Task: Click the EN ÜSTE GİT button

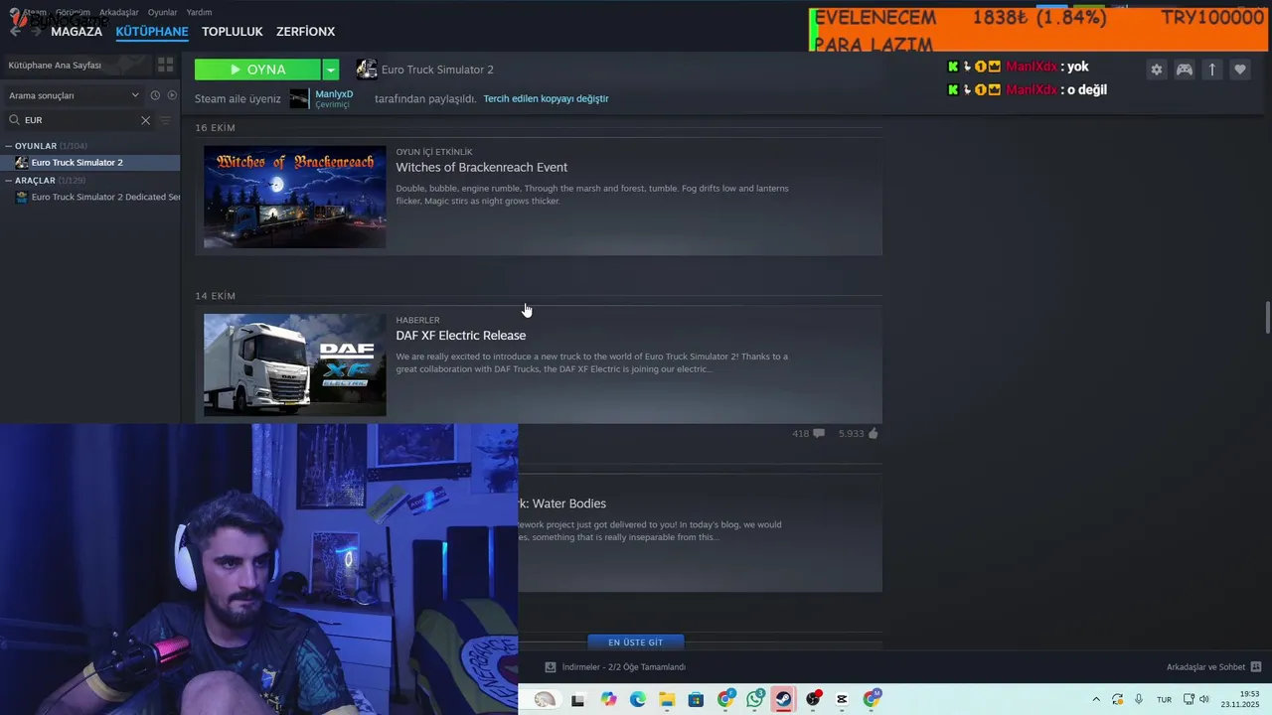Action: [x=636, y=643]
